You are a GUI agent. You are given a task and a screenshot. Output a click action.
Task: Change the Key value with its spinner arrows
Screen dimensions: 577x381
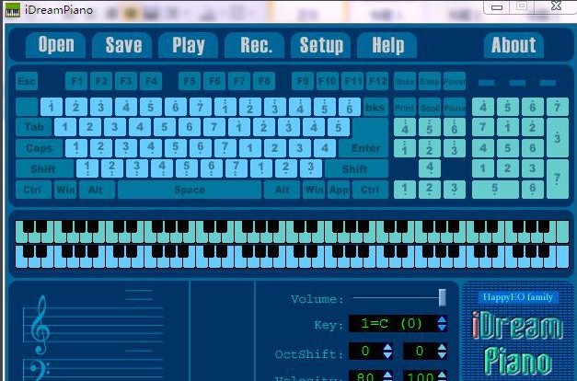click(x=442, y=324)
